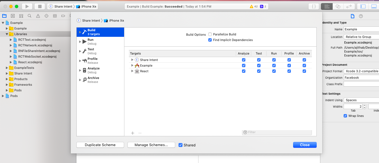Screen dimensions: 379x163
Task: Click the Run (play) button in toolbar
Action: tap(27, 6)
